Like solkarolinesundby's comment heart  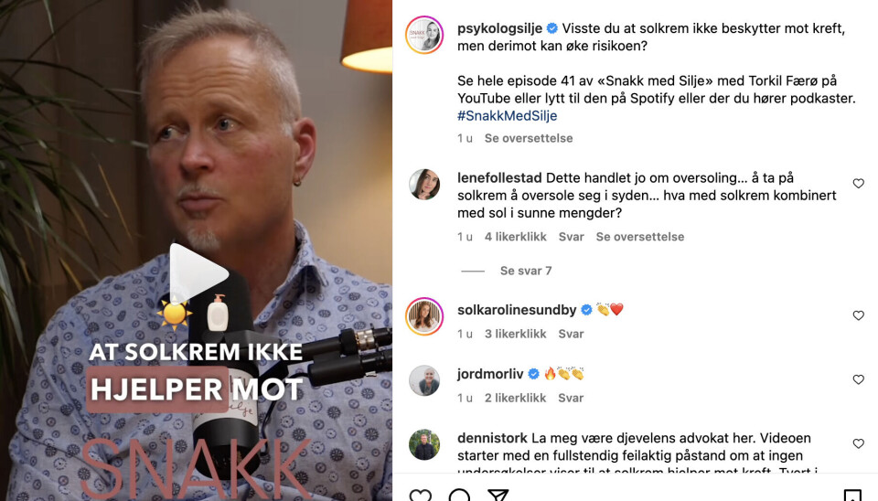click(x=859, y=315)
